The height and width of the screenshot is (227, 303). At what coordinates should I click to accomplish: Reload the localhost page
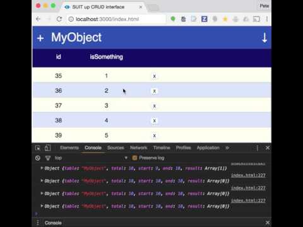59,19
